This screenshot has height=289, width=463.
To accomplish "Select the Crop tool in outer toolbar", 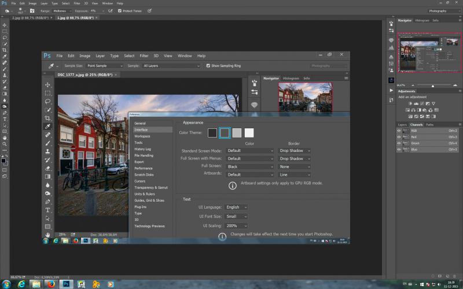I will (5, 50).
